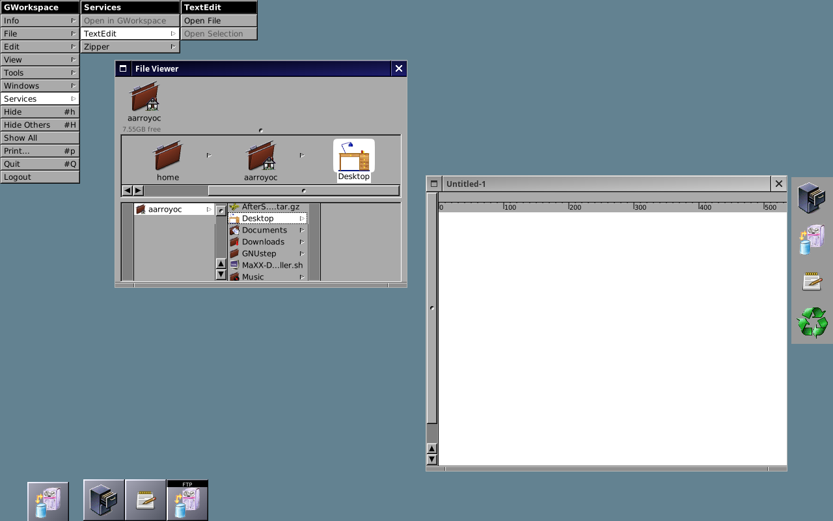Expand the Downloads folder entry
The width and height of the screenshot is (833, 521).
263,242
